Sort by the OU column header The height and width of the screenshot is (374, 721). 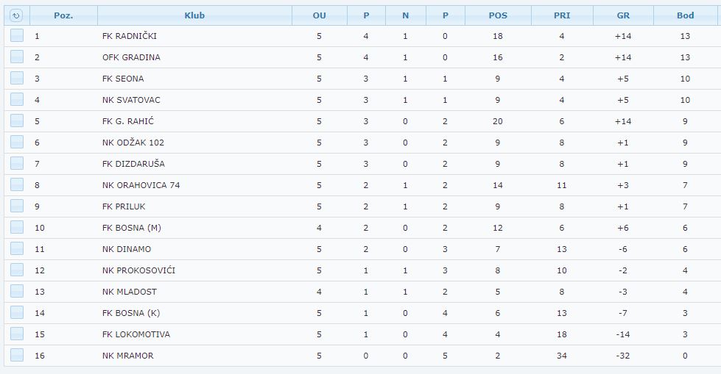[319, 15]
